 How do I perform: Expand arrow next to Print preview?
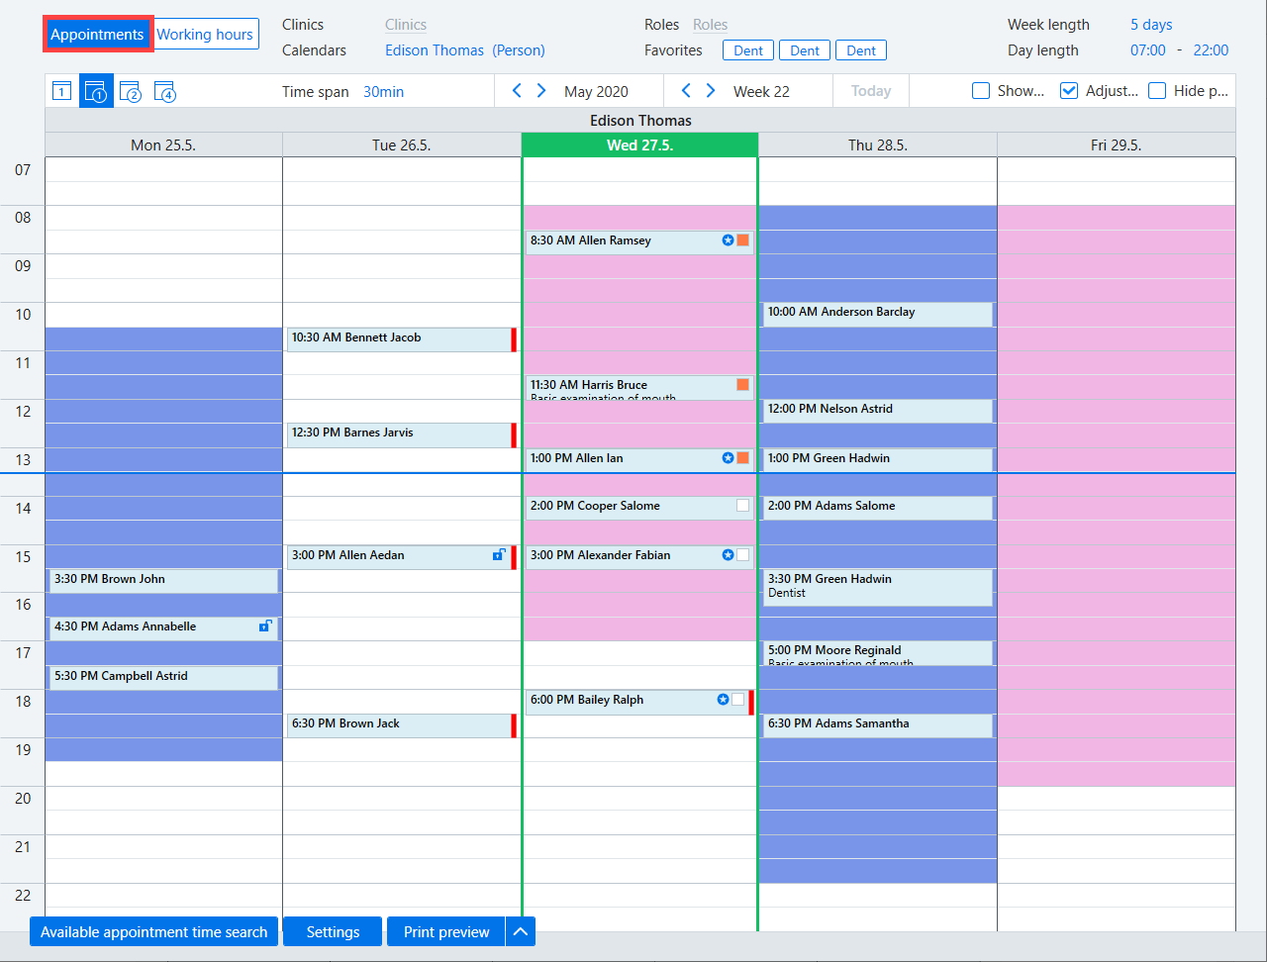[521, 931]
